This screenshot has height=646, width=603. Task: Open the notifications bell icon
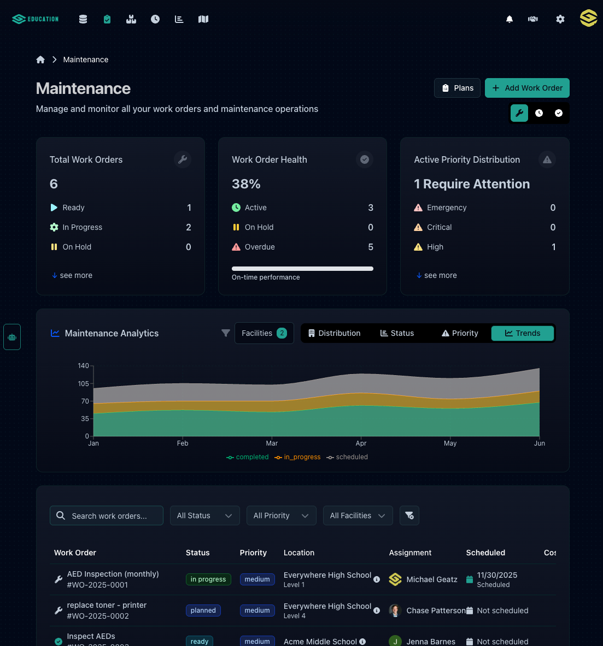[509, 19]
